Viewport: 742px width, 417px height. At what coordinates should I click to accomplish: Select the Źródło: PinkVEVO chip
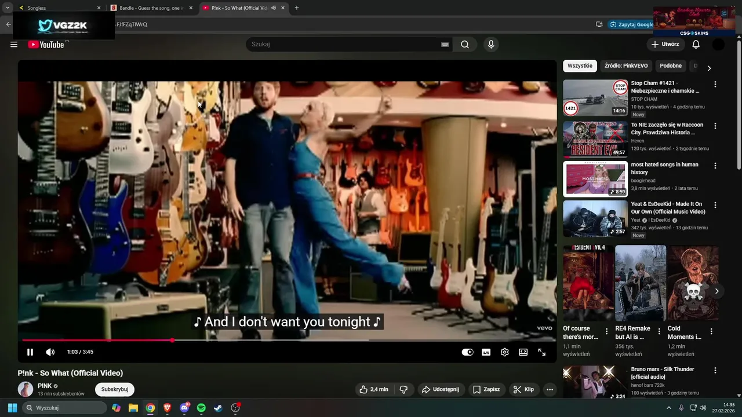pyautogui.click(x=626, y=65)
